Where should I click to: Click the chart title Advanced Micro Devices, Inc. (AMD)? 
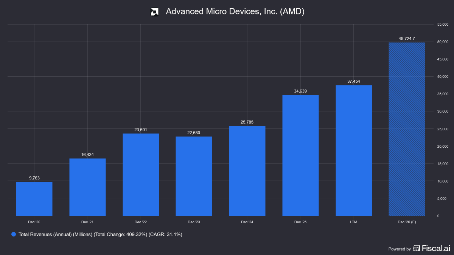235,12
